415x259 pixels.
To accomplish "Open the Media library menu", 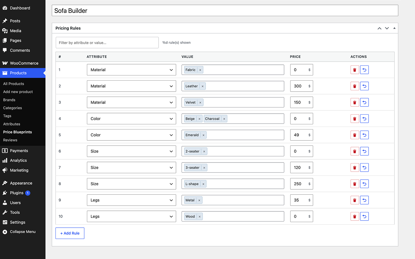I will click(23, 31).
